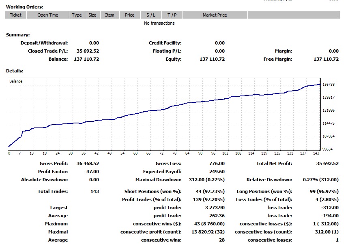This screenshot has width=350, height=244.
Task: Select the Profit Factor value 47.00
Action: 92,172
